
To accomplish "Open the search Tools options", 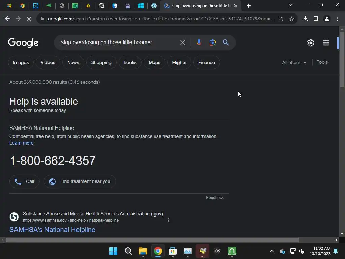I will pyautogui.click(x=322, y=62).
